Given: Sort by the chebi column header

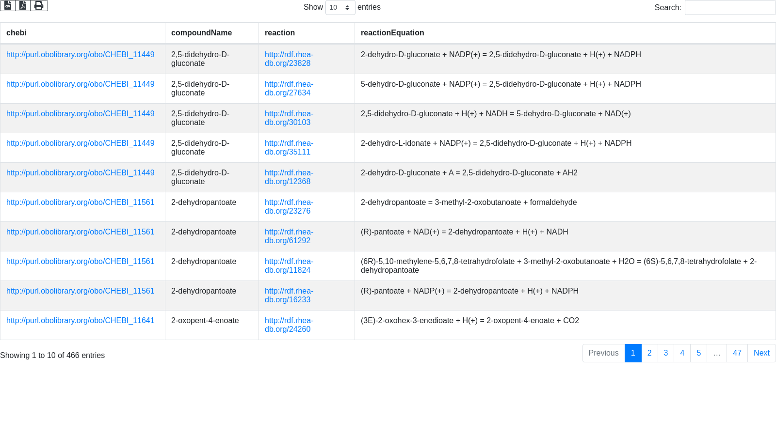Looking at the screenshot, I should tap(16, 33).
